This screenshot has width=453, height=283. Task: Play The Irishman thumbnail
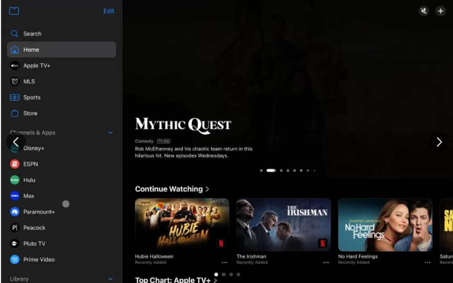click(x=284, y=225)
